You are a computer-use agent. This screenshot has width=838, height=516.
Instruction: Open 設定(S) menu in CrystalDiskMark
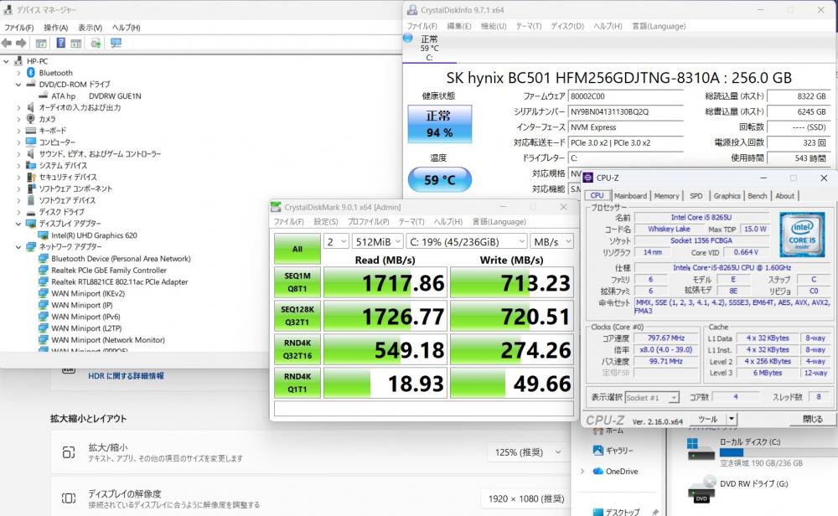pyautogui.click(x=325, y=222)
